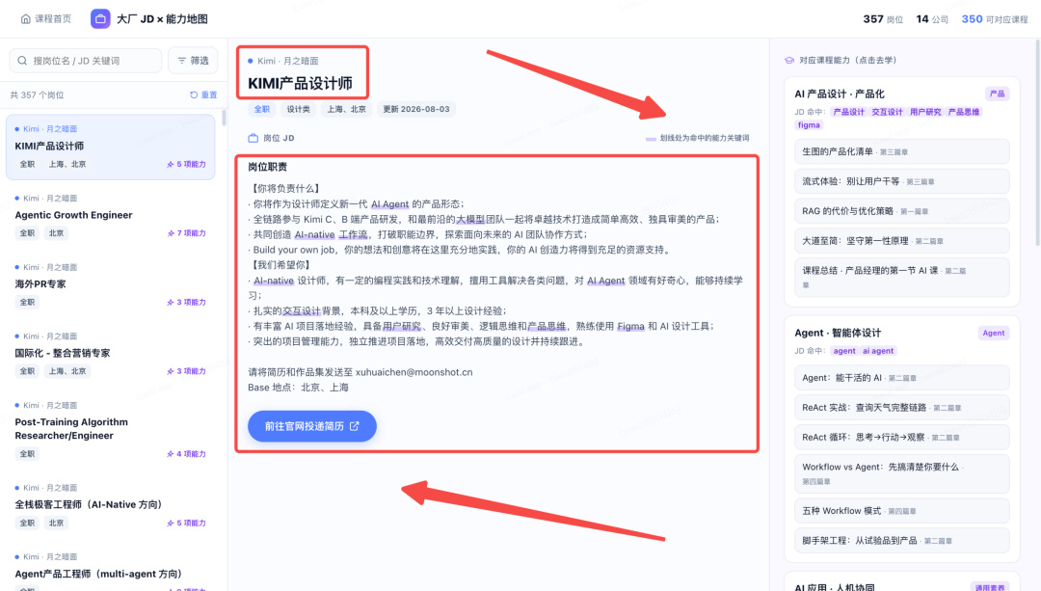
Task: Click the 357 岗位 counter
Action: [x=883, y=19]
